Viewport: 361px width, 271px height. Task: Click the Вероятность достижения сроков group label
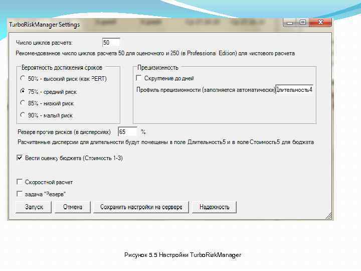[x=62, y=68]
